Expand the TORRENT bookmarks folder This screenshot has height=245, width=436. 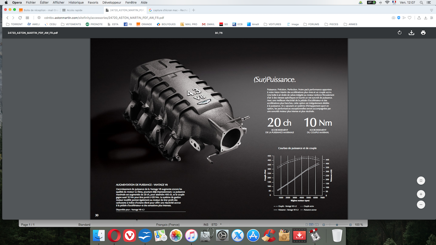click(x=14, y=24)
